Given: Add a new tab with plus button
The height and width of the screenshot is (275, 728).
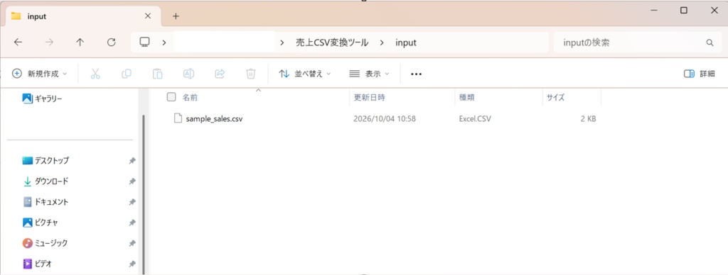Looking at the screenshot, I should pyautogui.click(x=176, y=16).
